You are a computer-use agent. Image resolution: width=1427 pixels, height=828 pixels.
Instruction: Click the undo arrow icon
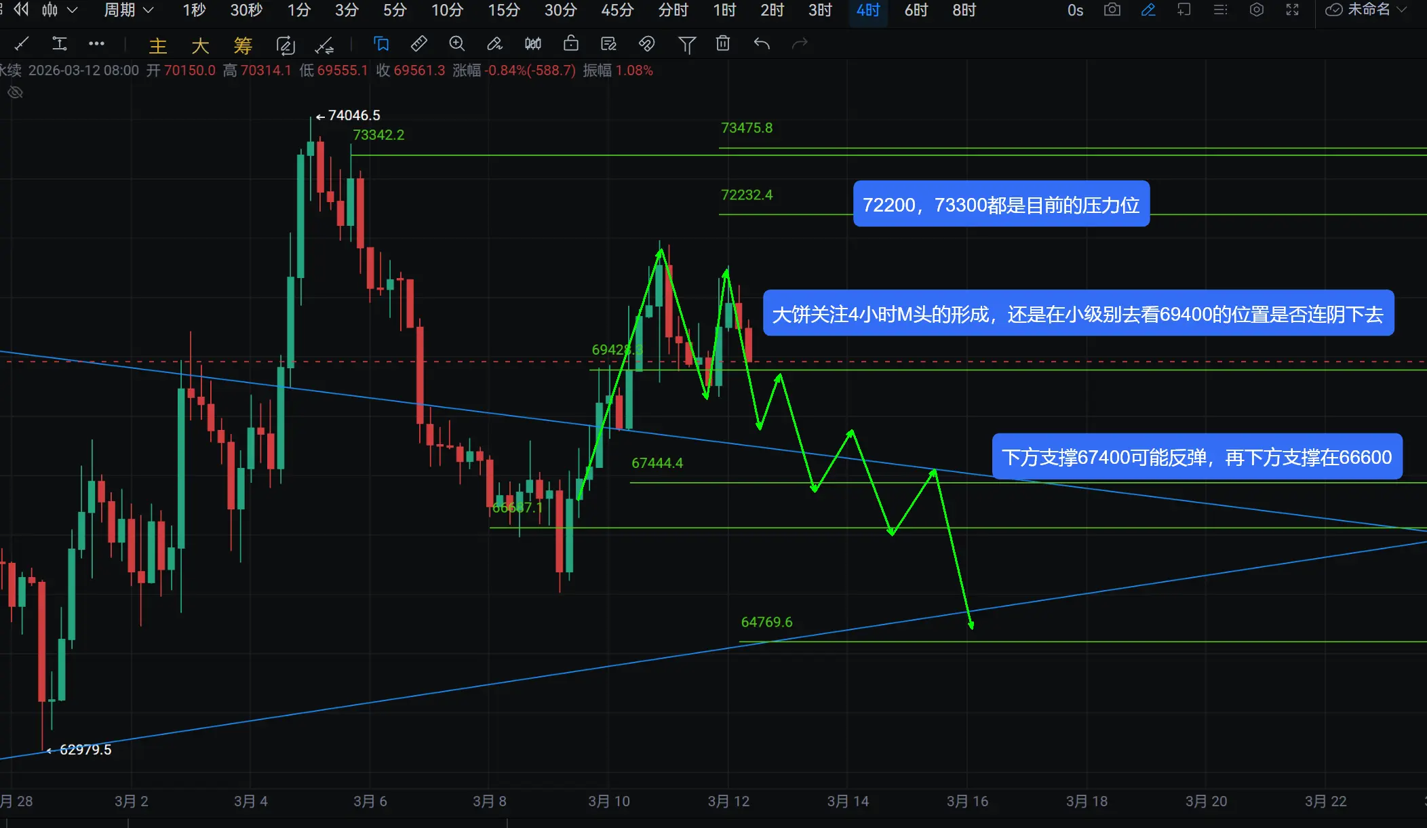point(762,44)
